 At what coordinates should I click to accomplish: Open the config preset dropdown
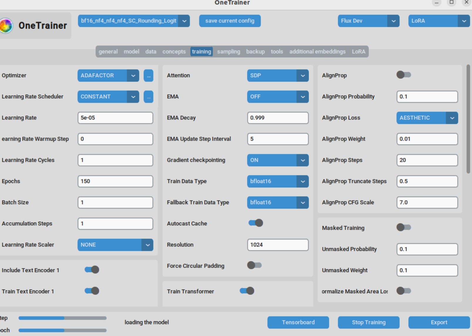tap(134, 21)
